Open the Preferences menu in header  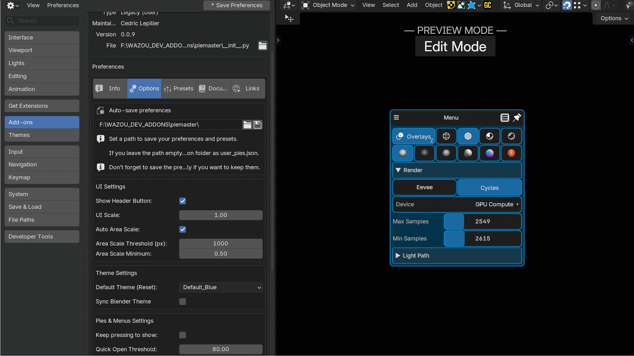coord(63,5)
